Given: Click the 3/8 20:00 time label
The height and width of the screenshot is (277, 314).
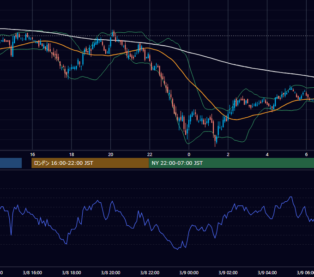Looking at the screenshot, I should point(110,272).
